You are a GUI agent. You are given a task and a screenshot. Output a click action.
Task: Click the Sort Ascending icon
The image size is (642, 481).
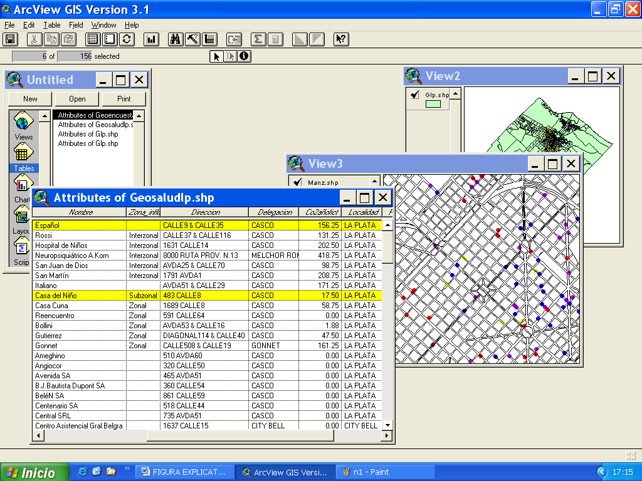300,39
